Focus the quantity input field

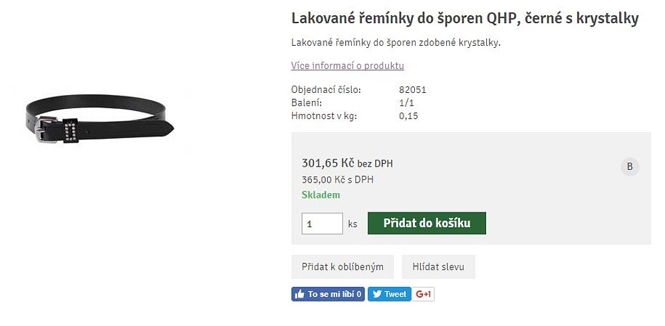click(x=322, y=224)
